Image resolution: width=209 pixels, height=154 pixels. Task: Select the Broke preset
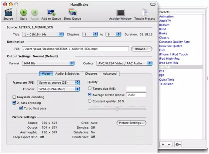click(163, 33)
